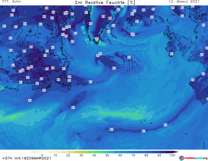
Task: Click the circular meteopool logo icon
Action: pyautogui.click(x=182, y=158)
